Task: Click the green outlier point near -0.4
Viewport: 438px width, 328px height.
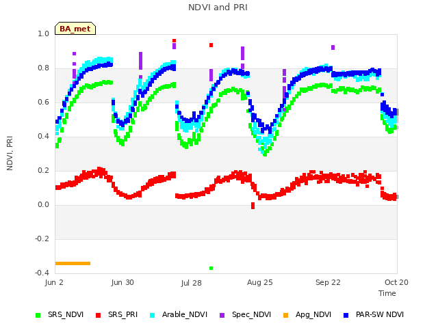Action: click(x=211, y=269)
